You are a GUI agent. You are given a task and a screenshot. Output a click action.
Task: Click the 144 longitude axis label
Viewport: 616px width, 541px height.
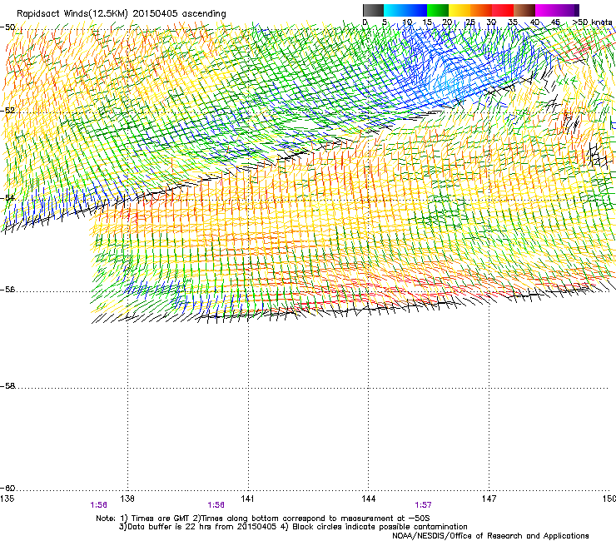pyautogui.click(x=368, y=499)
